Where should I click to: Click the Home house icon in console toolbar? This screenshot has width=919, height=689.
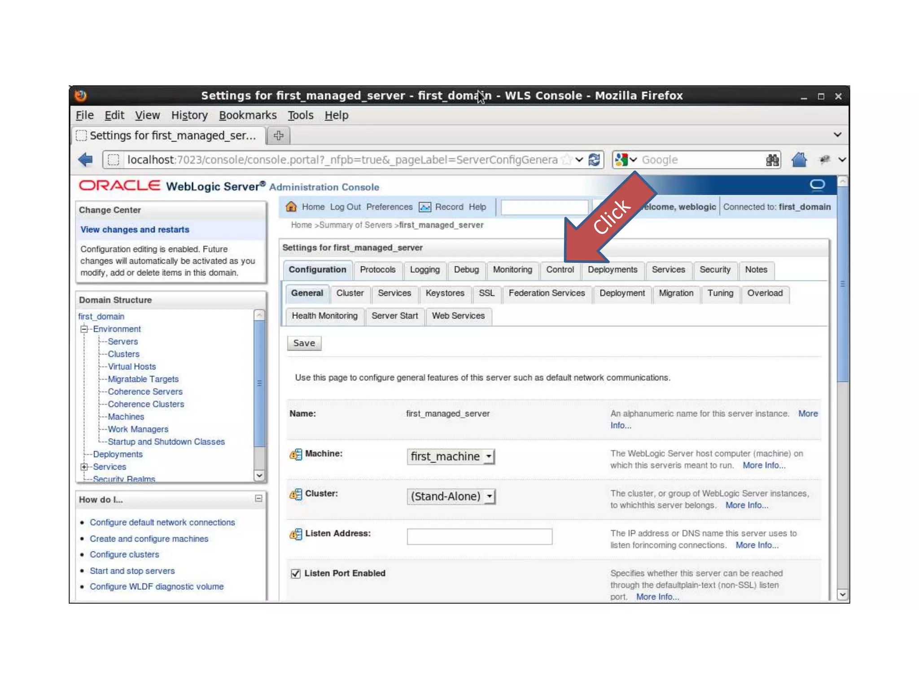pos(291,206)
